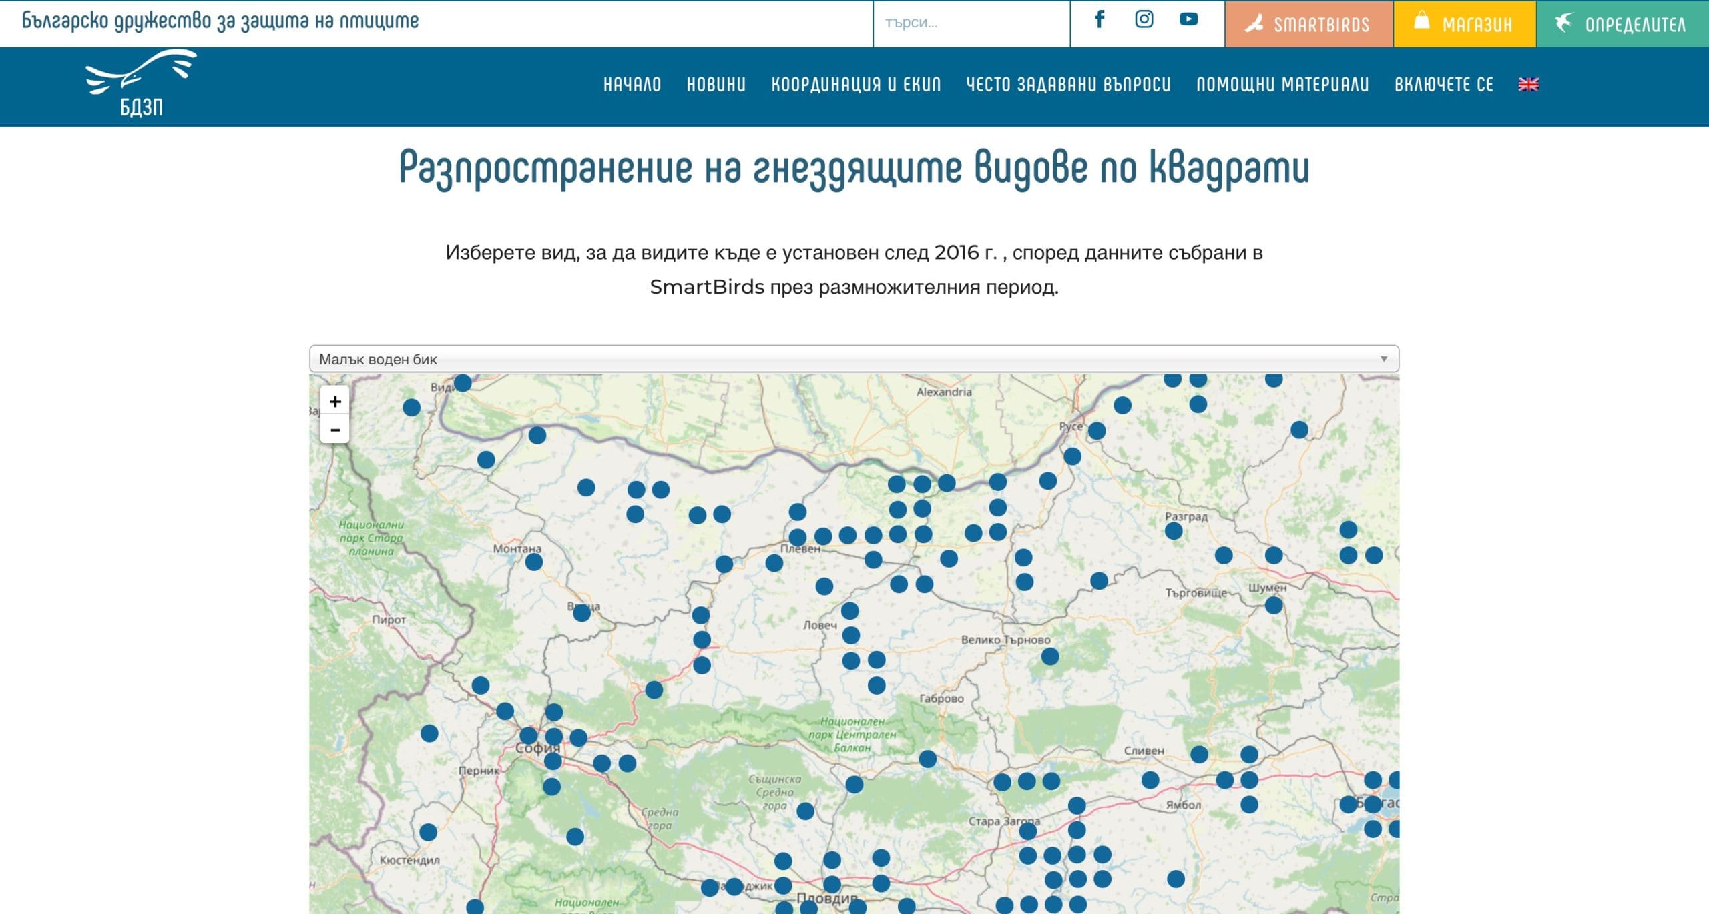
Task: Open Координация и екип menu
Action: [x=856, y=85]
